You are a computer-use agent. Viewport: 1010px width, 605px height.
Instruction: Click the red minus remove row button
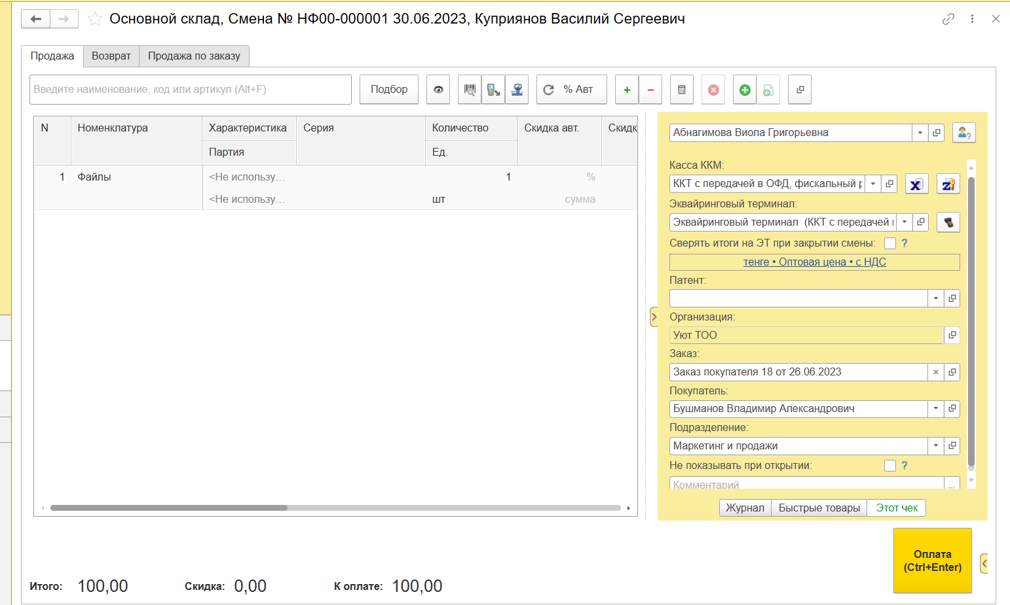tap(650, 90)
